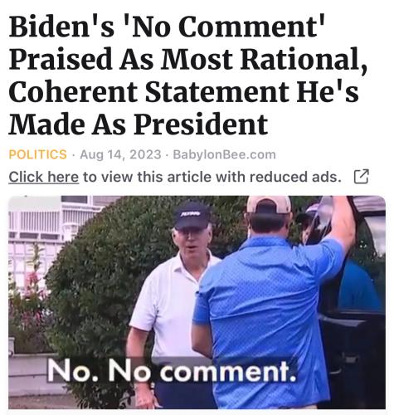Click the Aug 14, 2023 date
Screen dimensions: 394x415
[x=120, y=154]
